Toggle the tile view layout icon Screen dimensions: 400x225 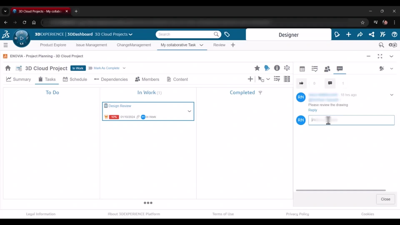tap(287, 79)
